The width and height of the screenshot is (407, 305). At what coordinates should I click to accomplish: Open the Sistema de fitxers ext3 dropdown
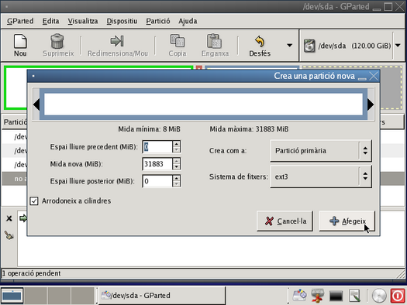[321, 176]
